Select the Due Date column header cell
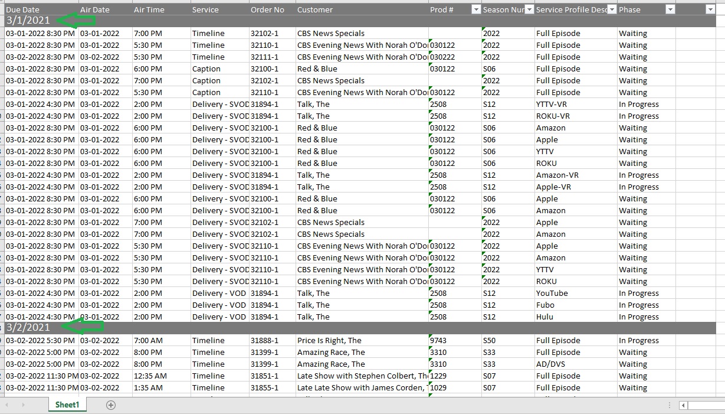The width and height of the screenshot is (725, 414). [x=41, y=9]
